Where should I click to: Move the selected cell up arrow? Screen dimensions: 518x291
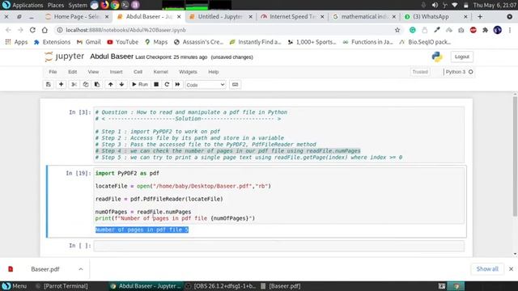pyautogui.click(x=110, y=84)
